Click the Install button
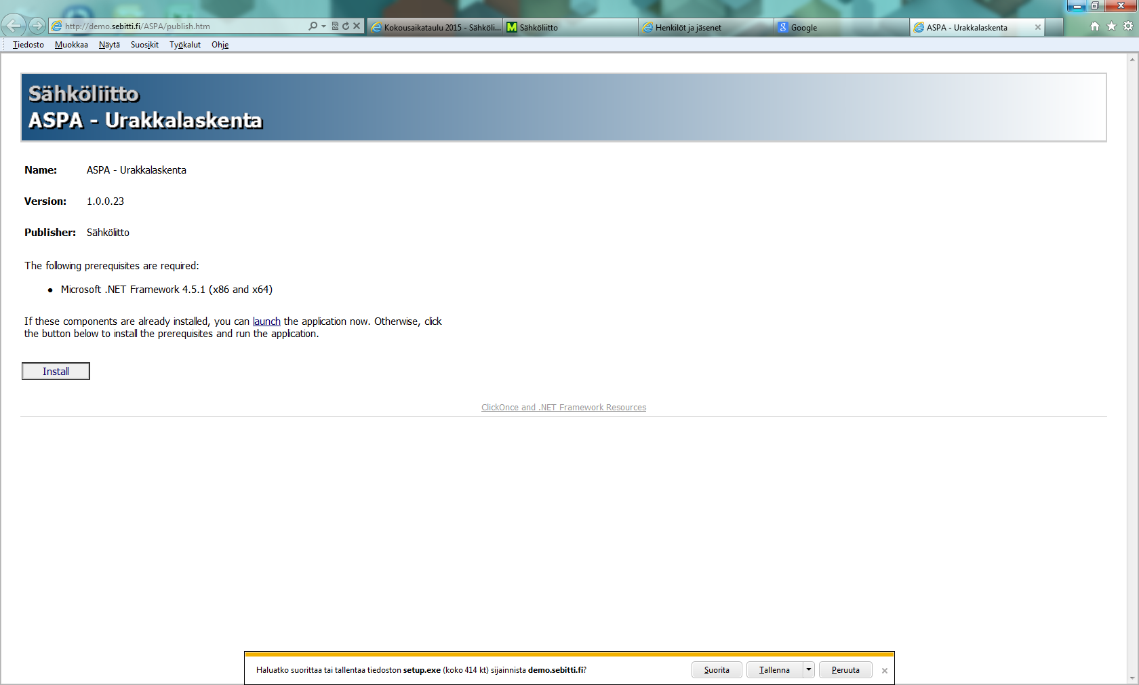This screenshot has width=1139, height=685. [x=56, y=371]
